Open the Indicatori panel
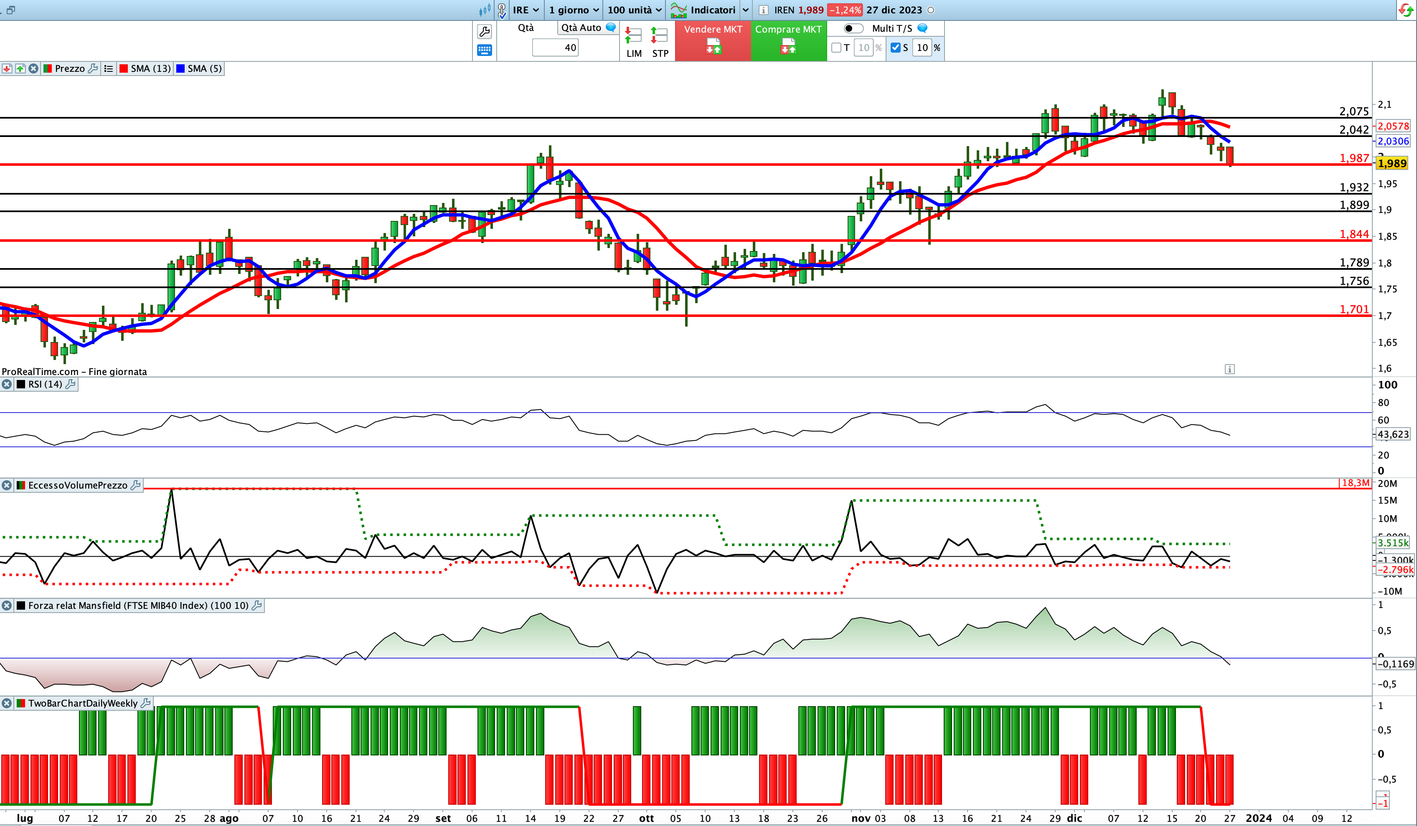 [x=703, y=10]
